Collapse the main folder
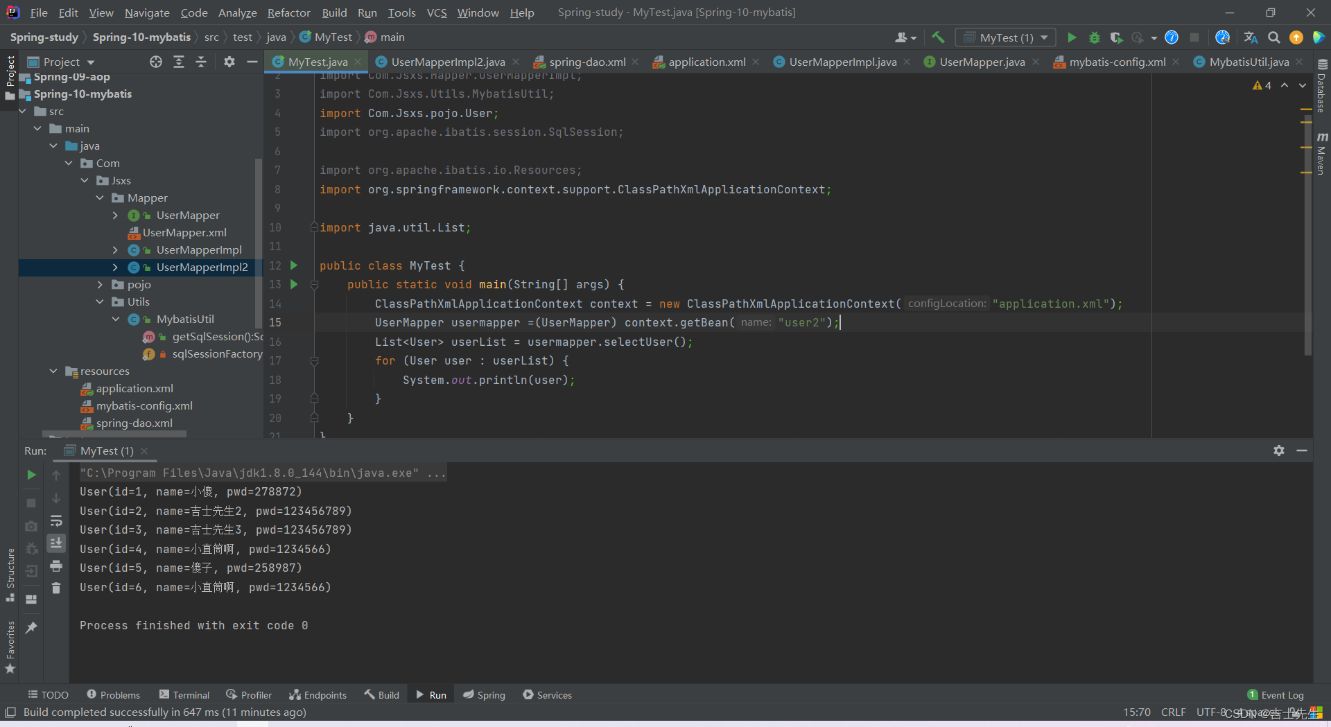The height and width of the screenshot is (727, 1331). tap(38, 128)
